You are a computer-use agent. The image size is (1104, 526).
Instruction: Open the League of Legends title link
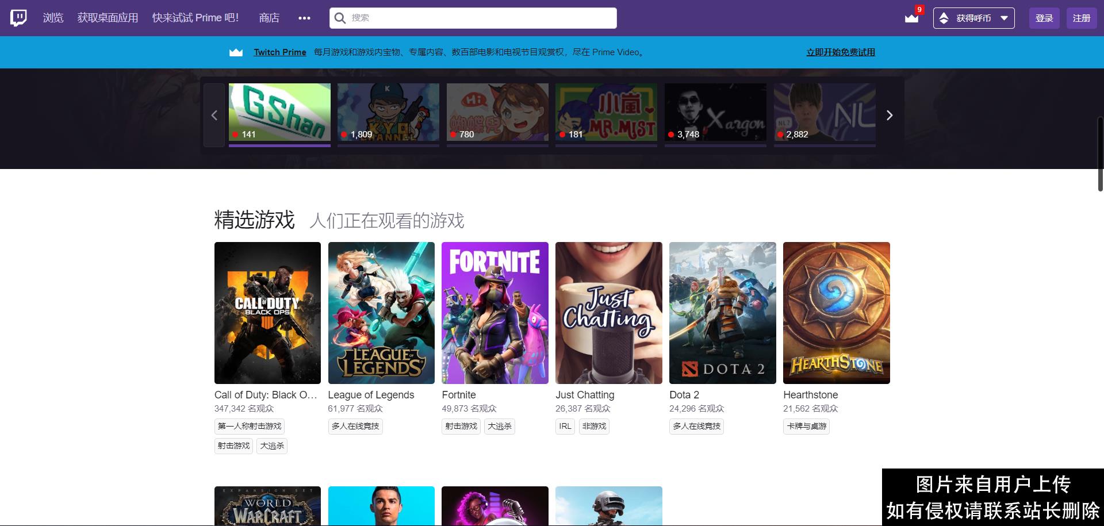[x=371, y=395]
